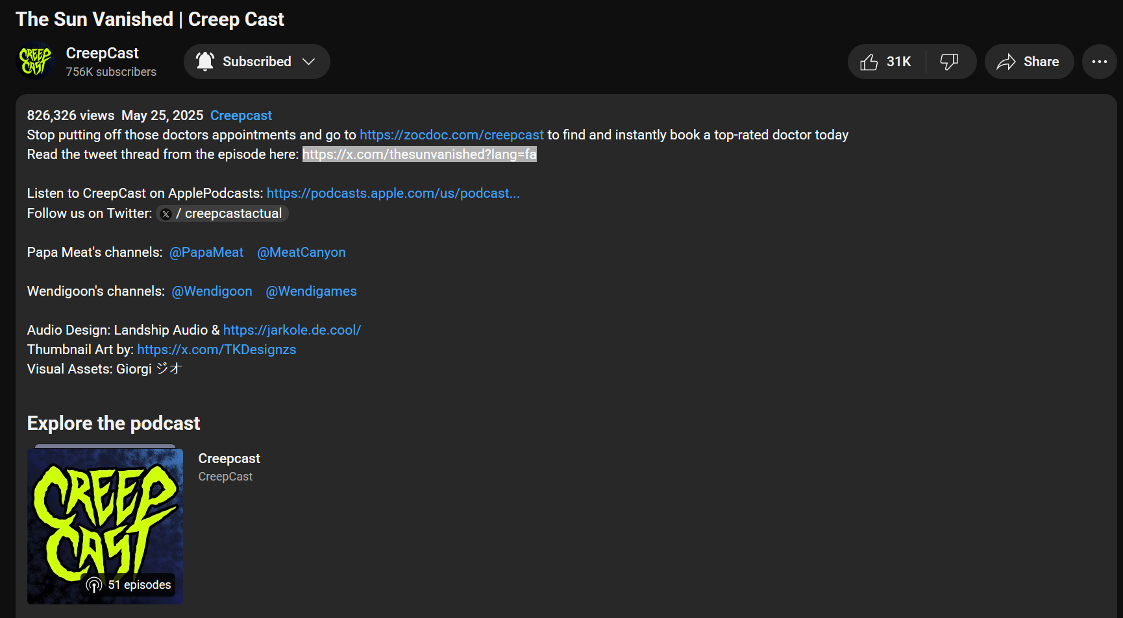The width and height of the screenshot is (1123, 618).
Task: Open the @PapaMeat channel link
Action: click(206, 252)
